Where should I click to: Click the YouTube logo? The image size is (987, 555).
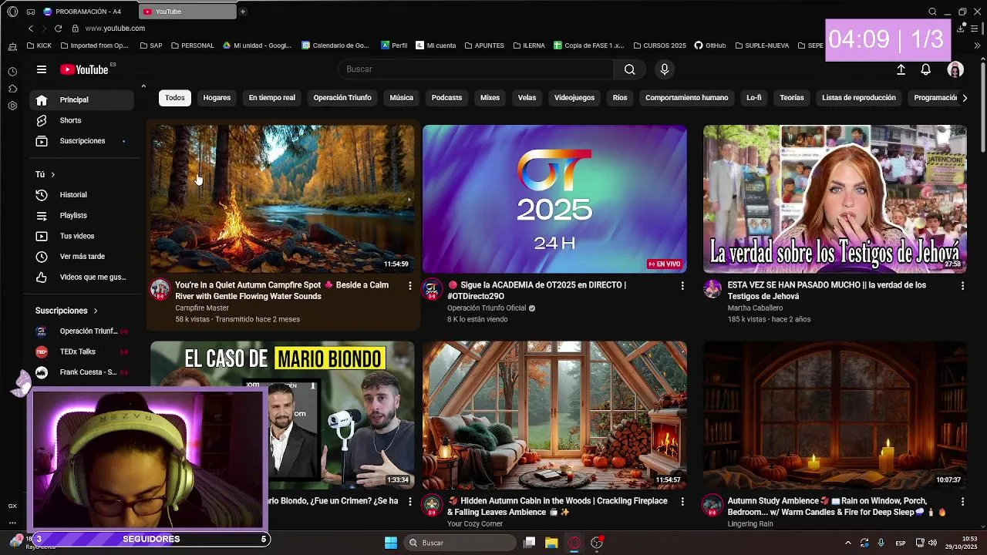pos(84,69)
